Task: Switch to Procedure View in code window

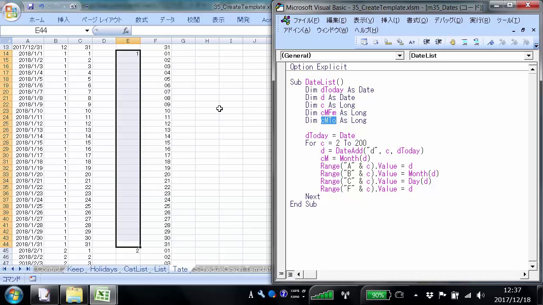Action: pyautogui.click(x=281, y=274)
